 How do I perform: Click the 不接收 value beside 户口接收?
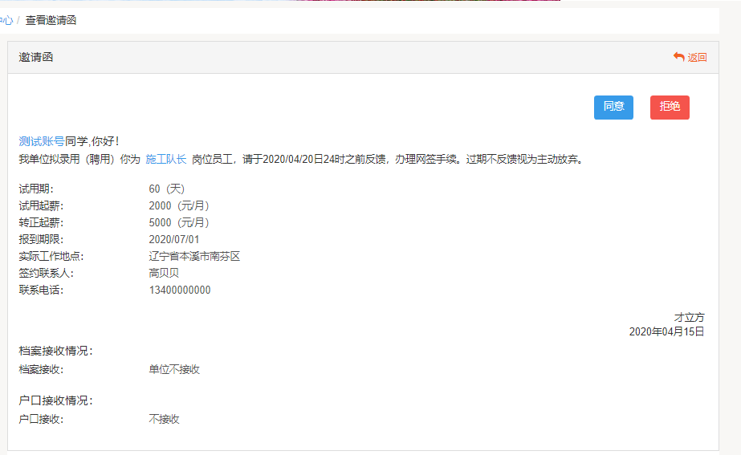(x=164, y=419)
